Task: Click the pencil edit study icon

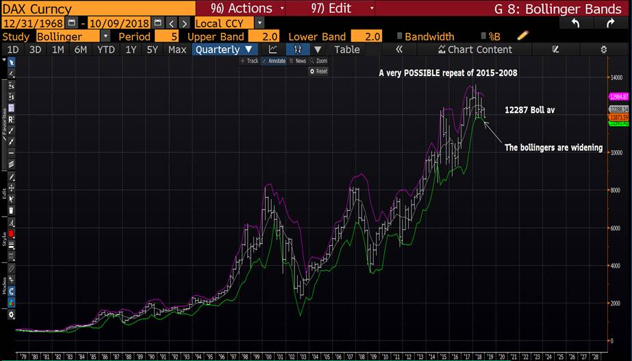Action: [522, 36]
